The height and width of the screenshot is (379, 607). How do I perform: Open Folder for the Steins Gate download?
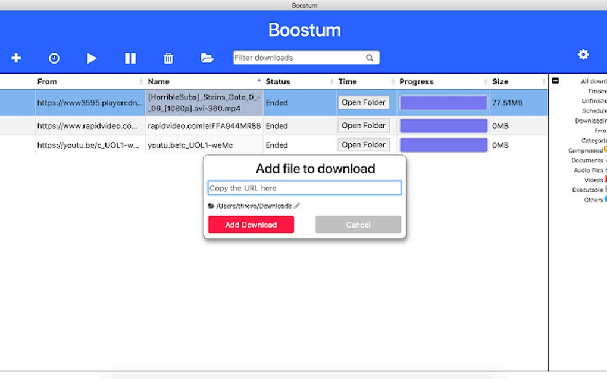point(363,102)
